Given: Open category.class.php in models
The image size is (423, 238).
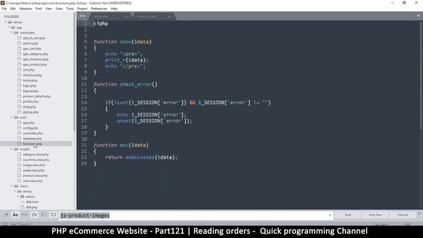Looking at the screenshot, I should coord(36,155).
